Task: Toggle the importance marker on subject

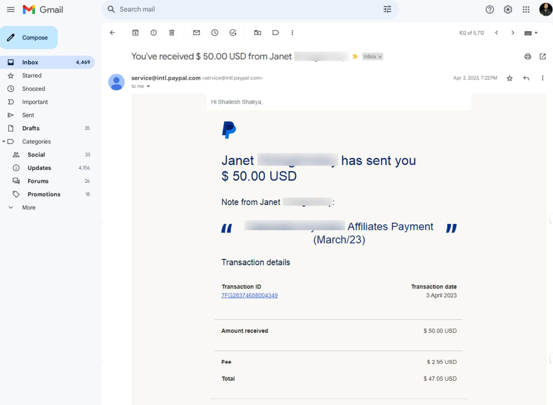Action: [x=355, y=56]
